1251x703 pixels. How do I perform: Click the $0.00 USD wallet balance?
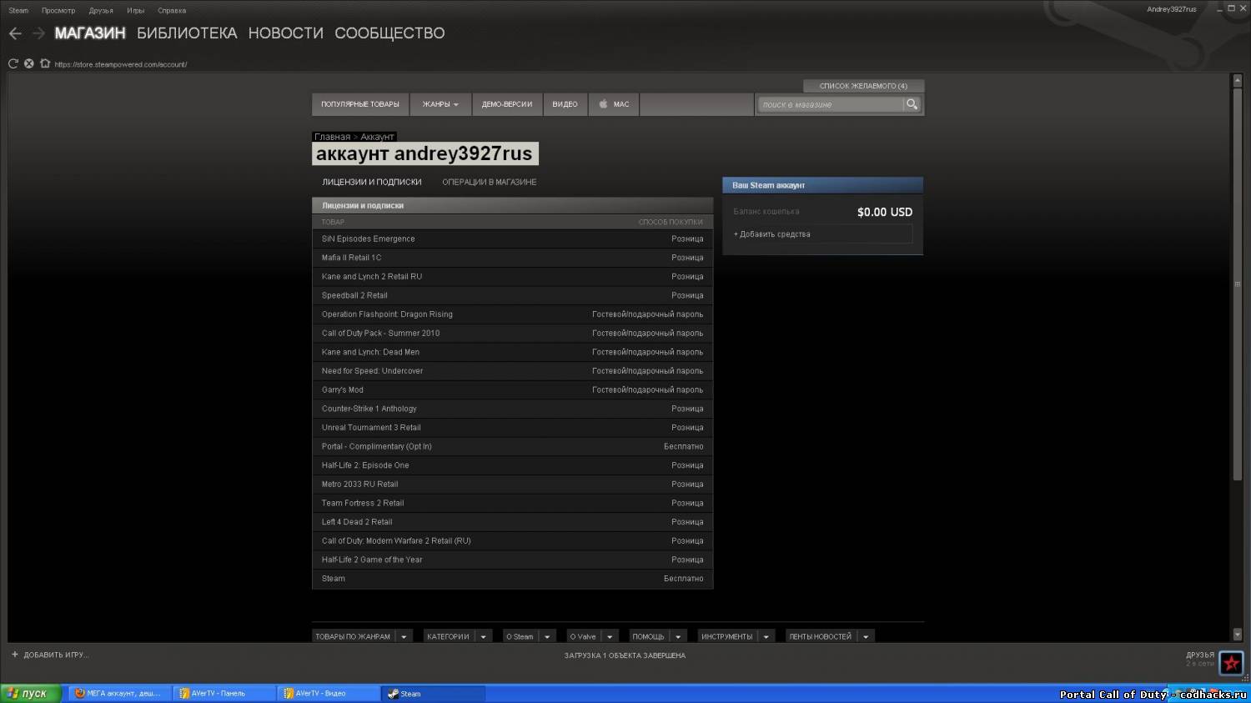[x=885, y=212]
